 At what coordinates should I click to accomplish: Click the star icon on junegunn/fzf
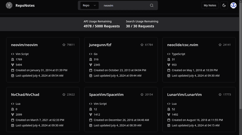point(142,45)
